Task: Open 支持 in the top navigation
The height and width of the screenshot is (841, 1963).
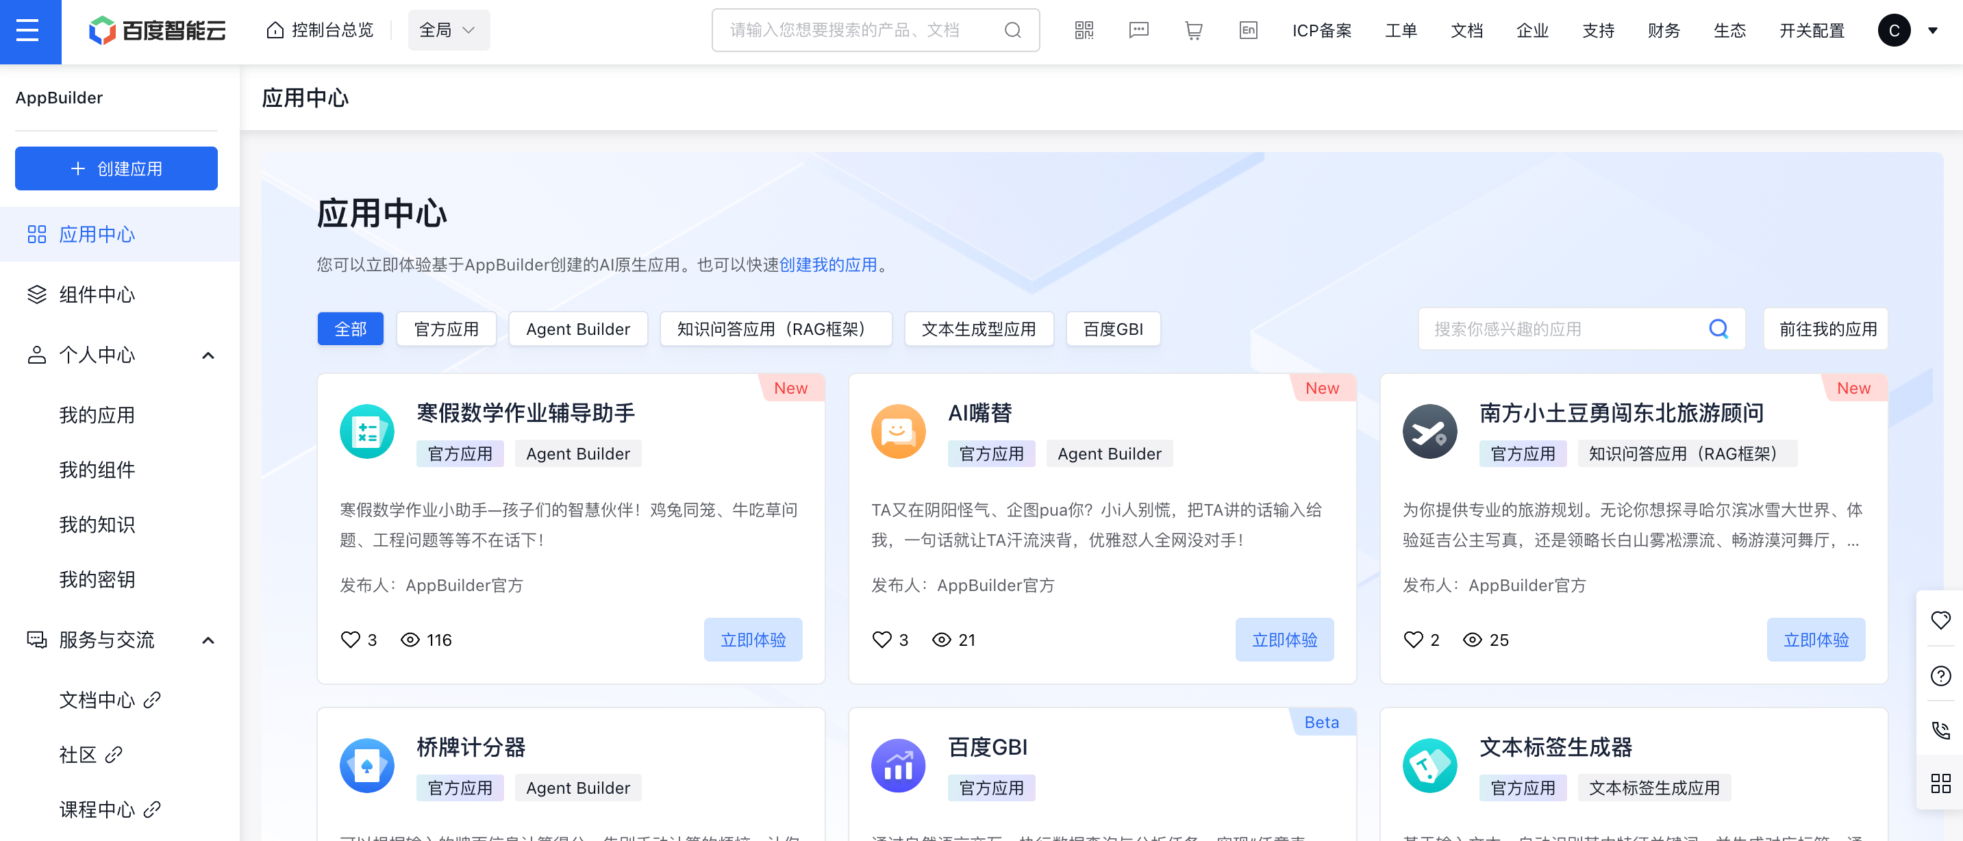Action: pos(1598,30)
